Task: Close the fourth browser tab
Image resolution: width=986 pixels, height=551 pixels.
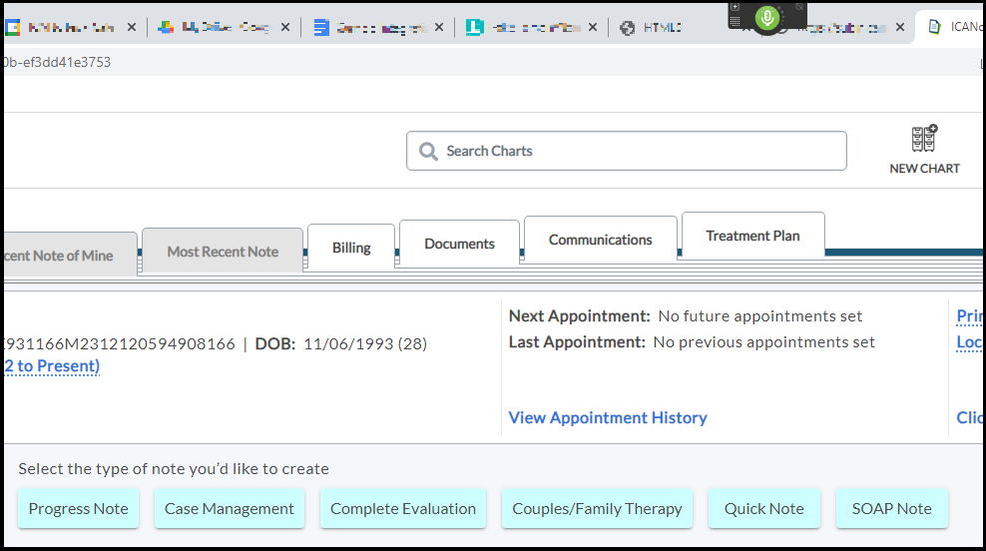Action: coord(593,27)
